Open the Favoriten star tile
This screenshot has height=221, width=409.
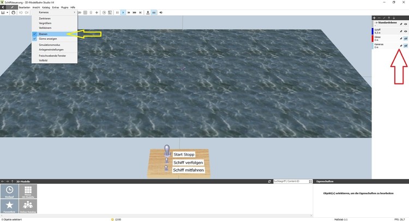coord(9,206)
